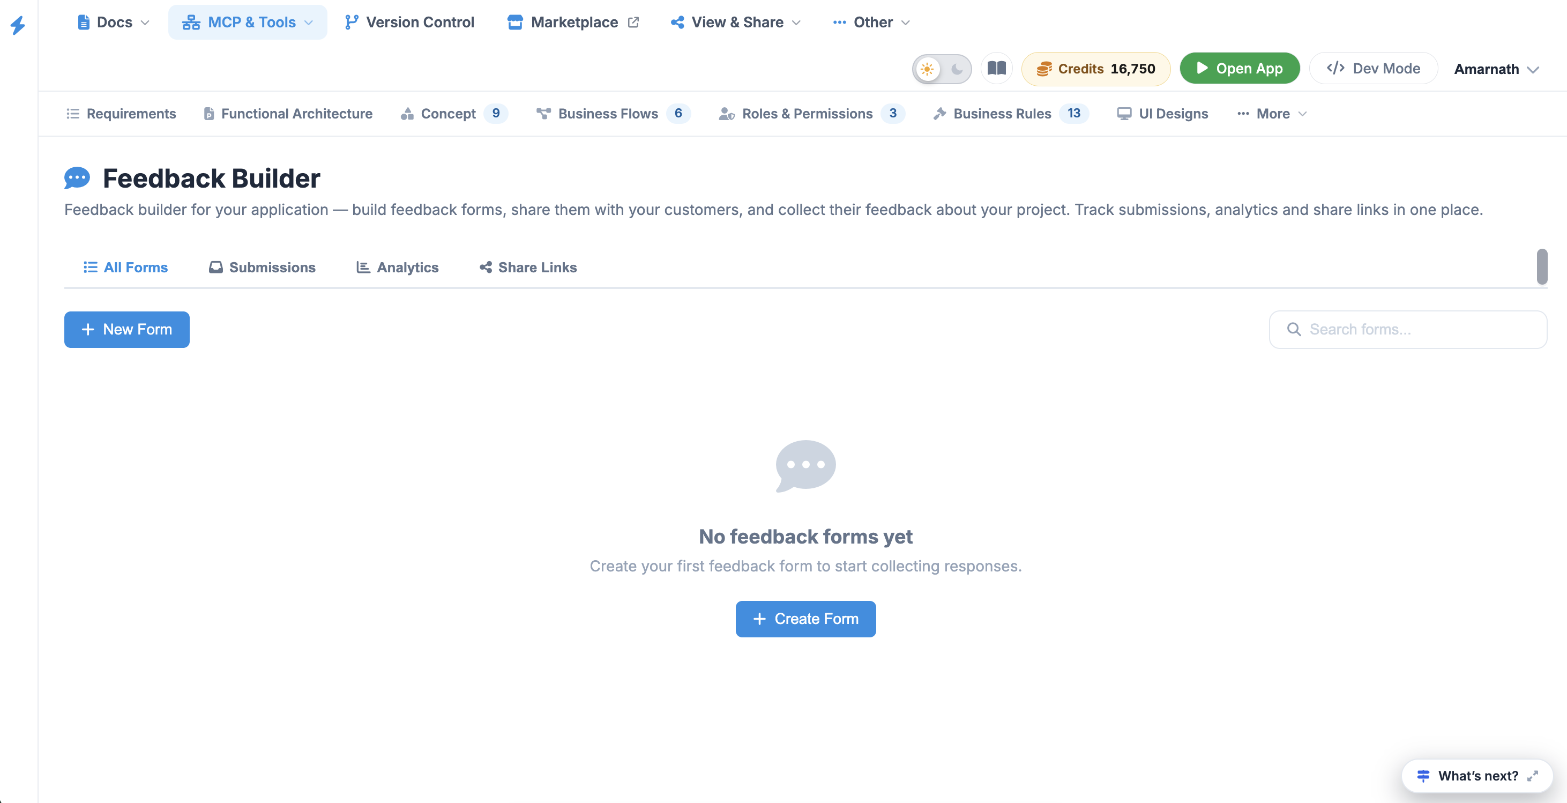The height and width of the screenshot is (803, 1567).
Task: Click the Create Form button
Action: click(x=805, y=619)
